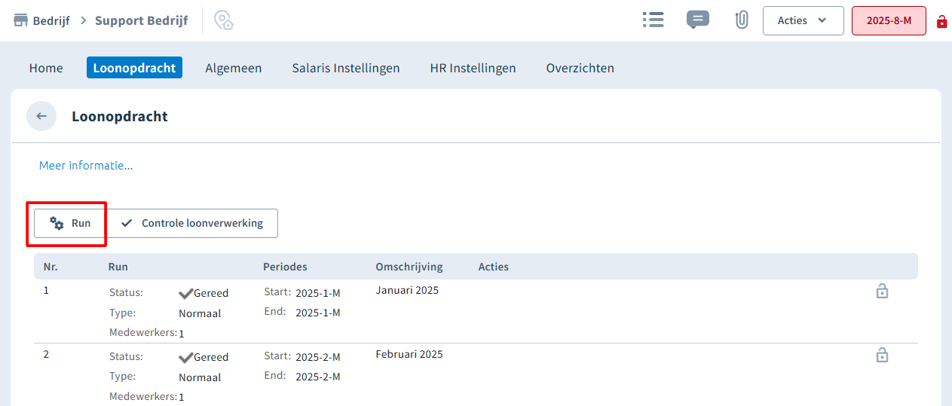Click the red lock icon beside 2025-8-M
The width and height of the screenshot is (952, 406).
point(941,21)
